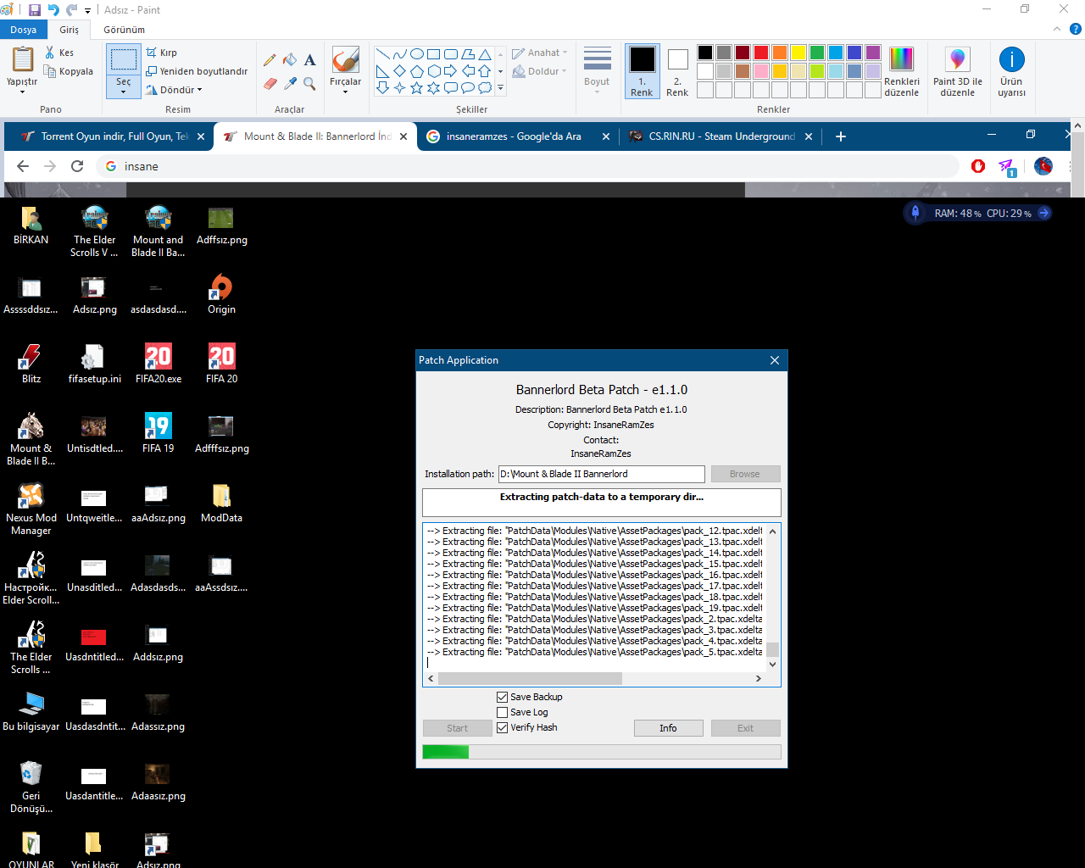The height and width of the screenshot is (868, 1085).
Task: Toggle the Verify Hash checkbox
Action: pos(503,727)
